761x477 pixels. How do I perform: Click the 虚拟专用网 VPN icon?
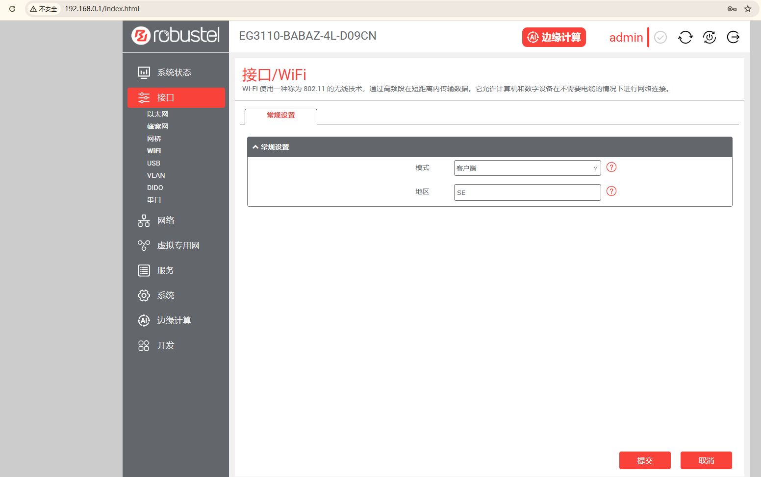click(x=144, y=245)
